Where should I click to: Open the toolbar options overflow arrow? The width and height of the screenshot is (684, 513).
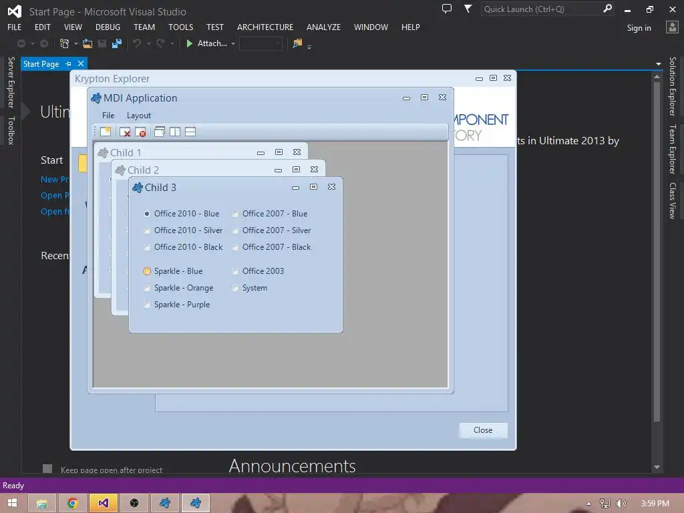tap(309, 47)
